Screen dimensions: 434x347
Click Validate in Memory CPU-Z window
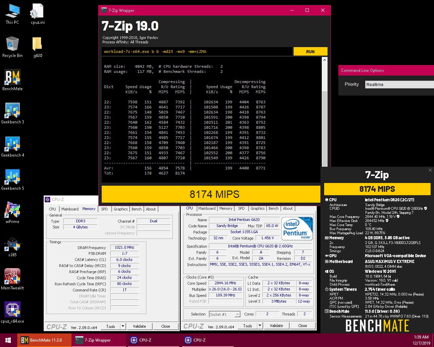(x=139, y=326)
